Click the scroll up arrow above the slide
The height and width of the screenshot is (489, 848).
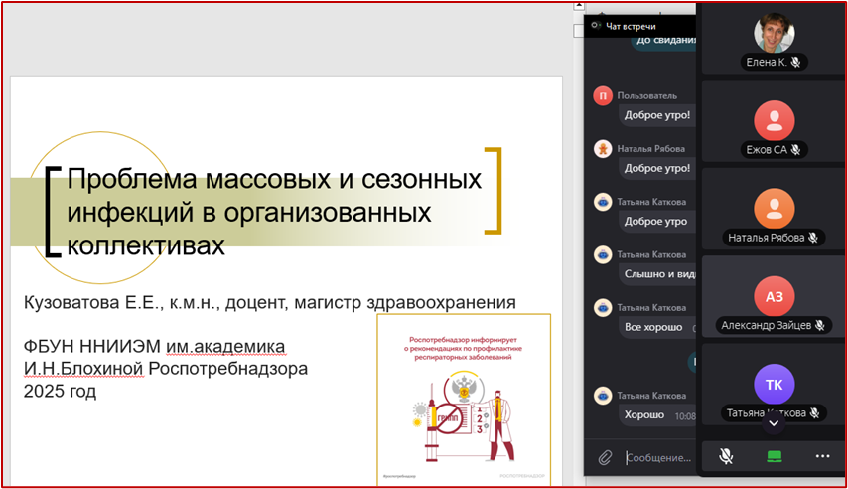578,7
